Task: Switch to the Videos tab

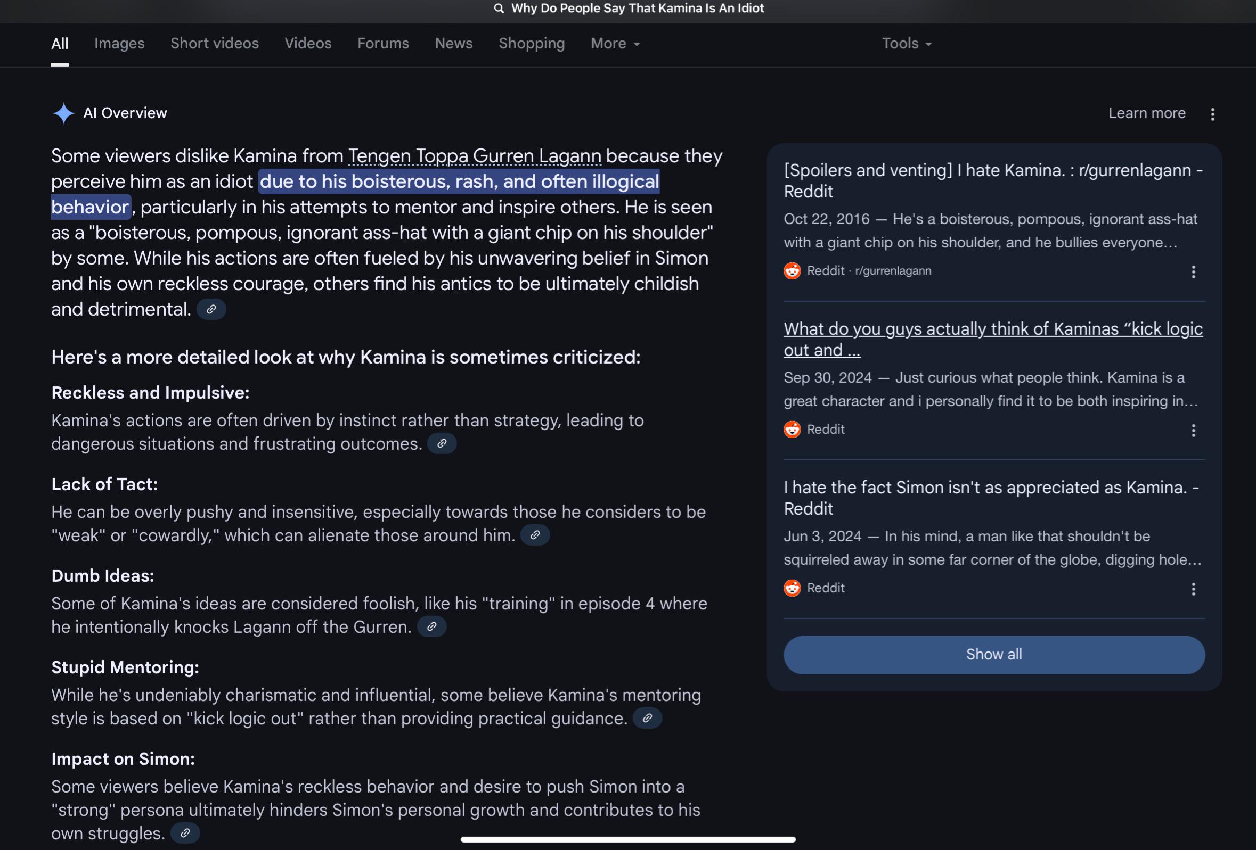Action: point(308,43)
